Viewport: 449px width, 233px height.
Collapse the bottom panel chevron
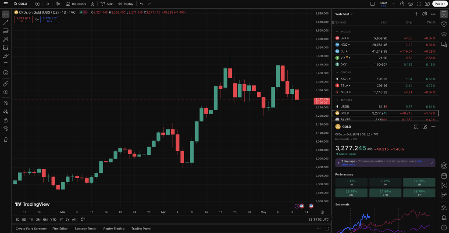(319, 229)
